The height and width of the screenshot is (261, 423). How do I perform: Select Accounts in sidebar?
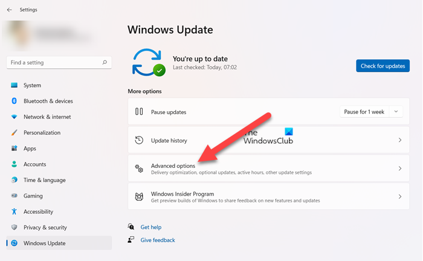[x=59, y=164]
